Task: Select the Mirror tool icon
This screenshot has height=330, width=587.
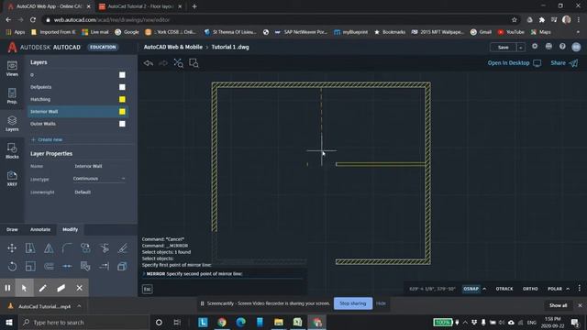Action: tap(49, 248)
